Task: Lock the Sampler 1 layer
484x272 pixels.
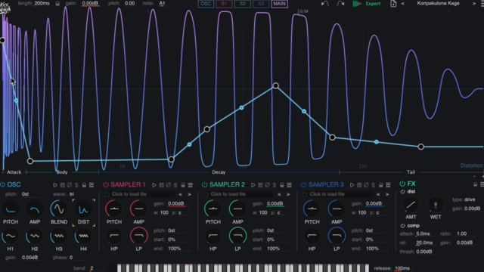Action: (x=183, y=185)
